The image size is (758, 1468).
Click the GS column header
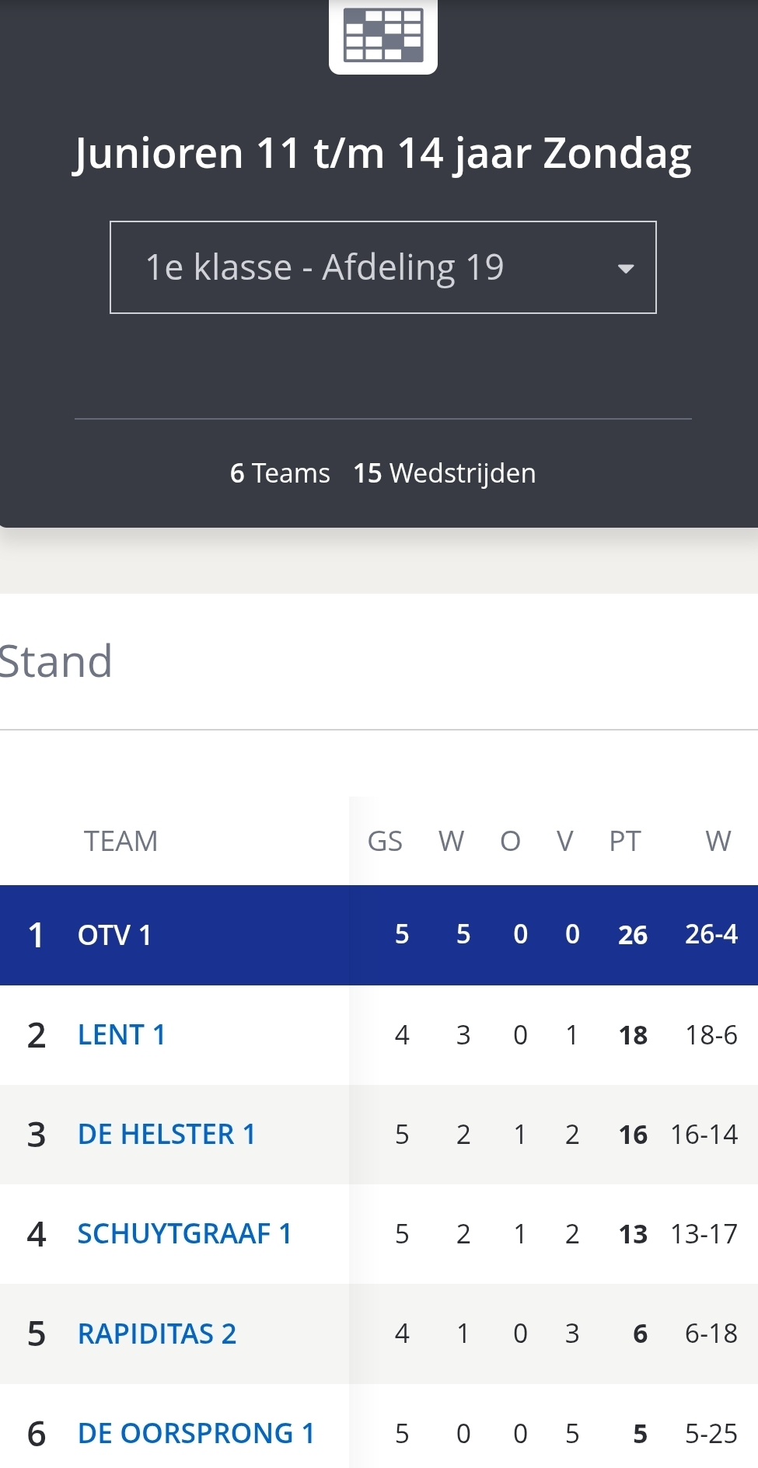coord(385,841)
